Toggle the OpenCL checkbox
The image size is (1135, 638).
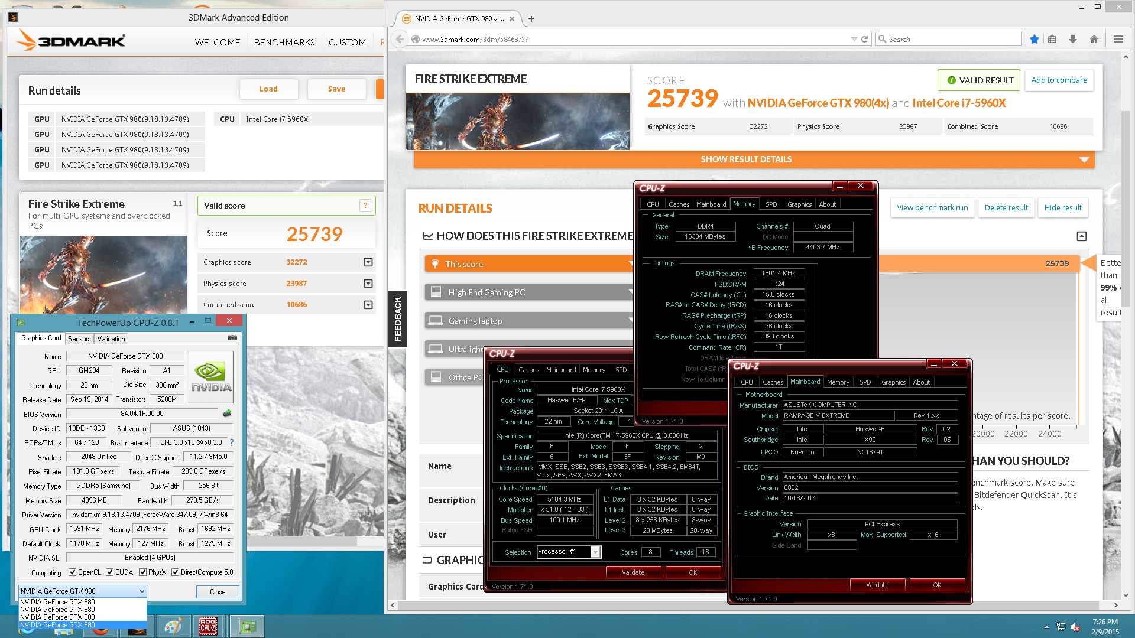72,572
